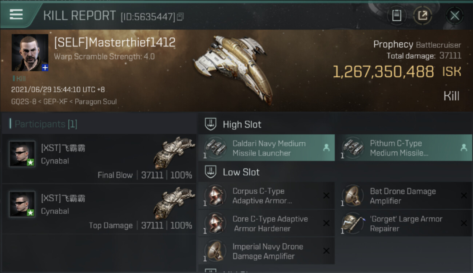Click the blue plus badge on Masterthief1412's portrait
473x273 pixels.
tap(45, 68)
